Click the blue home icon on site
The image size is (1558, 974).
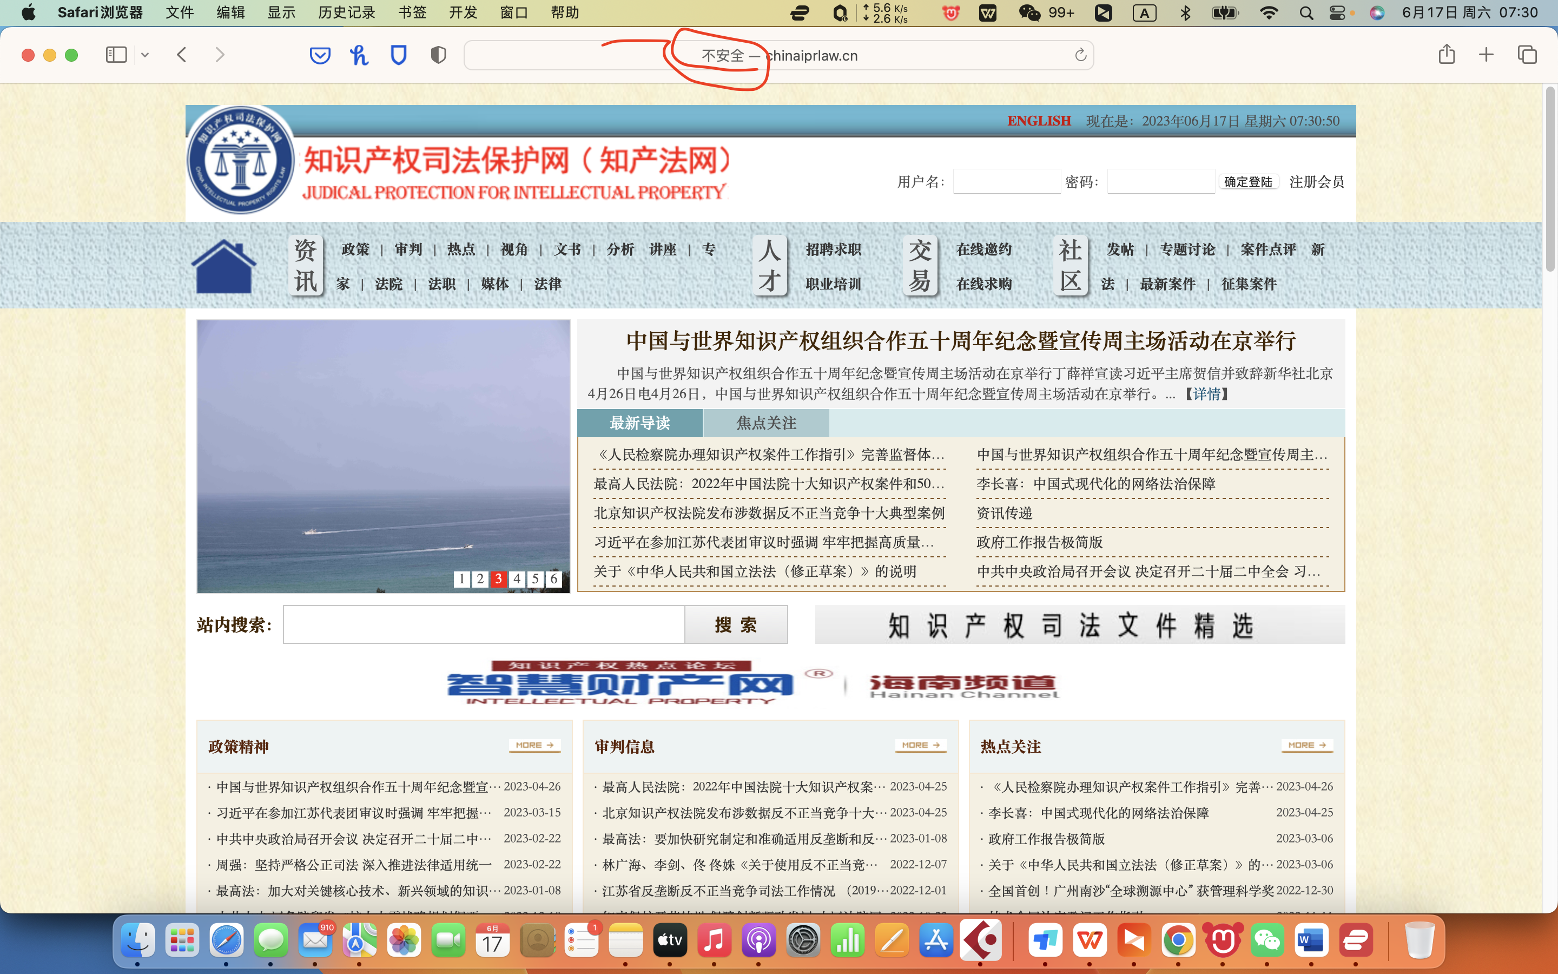click(223, 266)
